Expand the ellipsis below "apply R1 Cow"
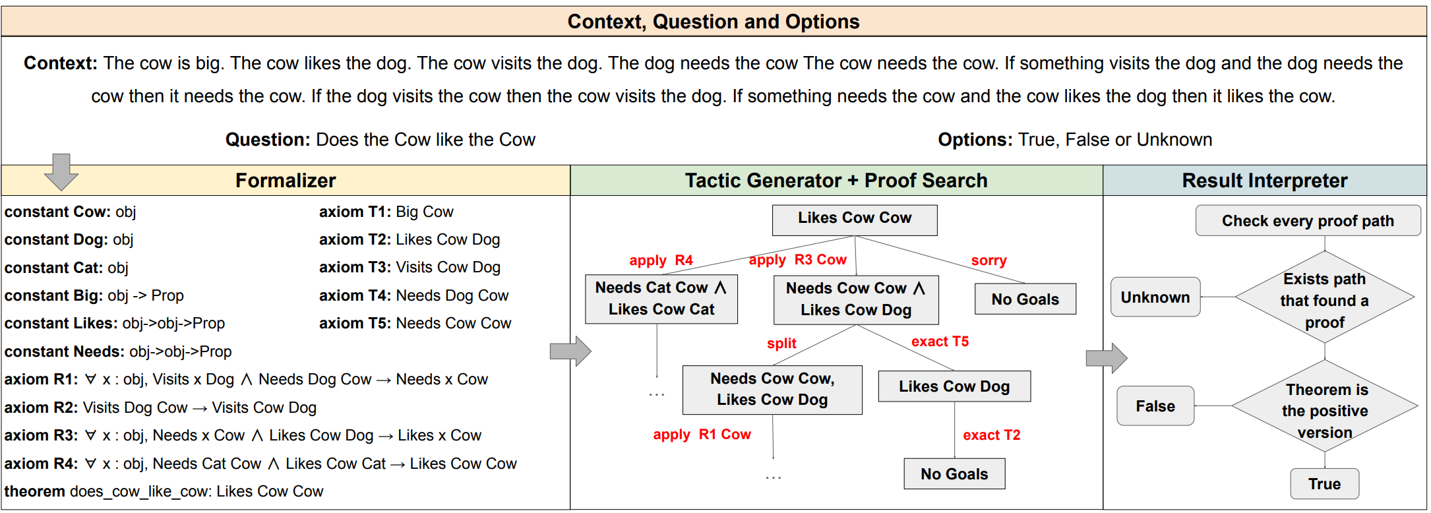The height and width of the screenshot is (513, 1431). point(774,477)
